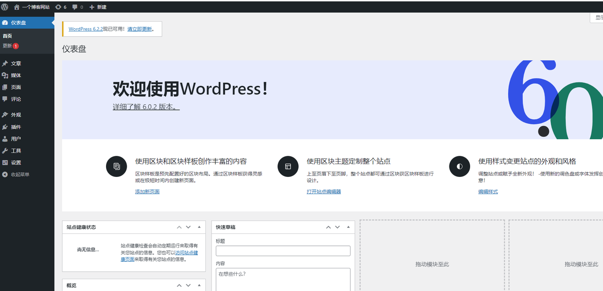Collapse the 站点健康状态 panel with triangle toggle
This screenshot has width=603, height=291.
point(199,227)
